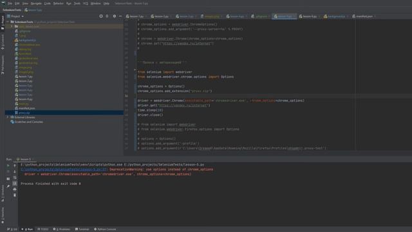
Task: Select proxy.zip in project tree
Action: 24,113
